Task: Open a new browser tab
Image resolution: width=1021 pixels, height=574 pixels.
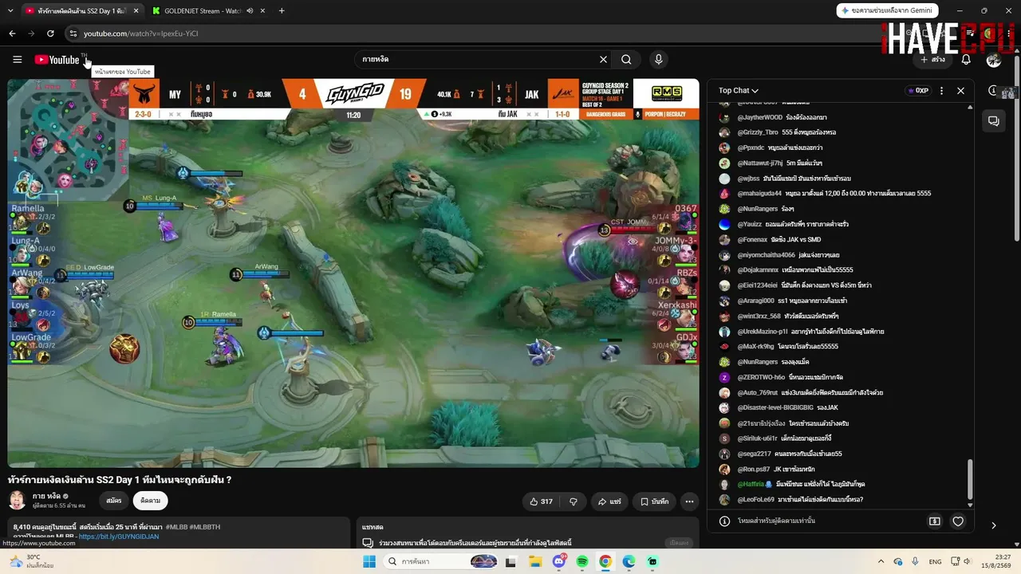Action: pos(282,11)
